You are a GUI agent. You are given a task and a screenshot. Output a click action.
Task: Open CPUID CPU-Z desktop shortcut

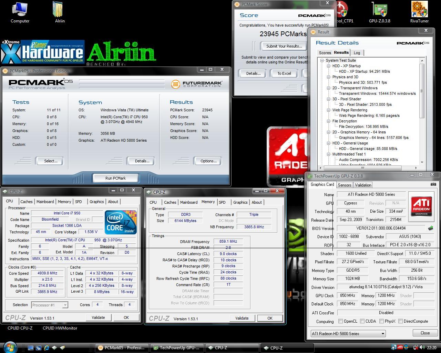(20, 328)
